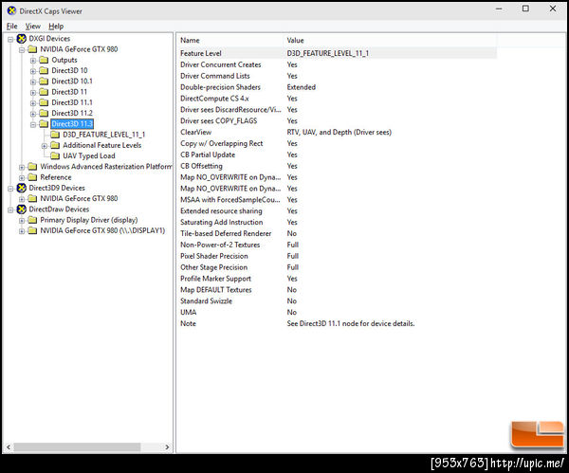This screenshot has width=569, height=473.
Task: Click the D3D_FEATURE_LEVEL_11_1 folder icon
Action: (55, 135)
